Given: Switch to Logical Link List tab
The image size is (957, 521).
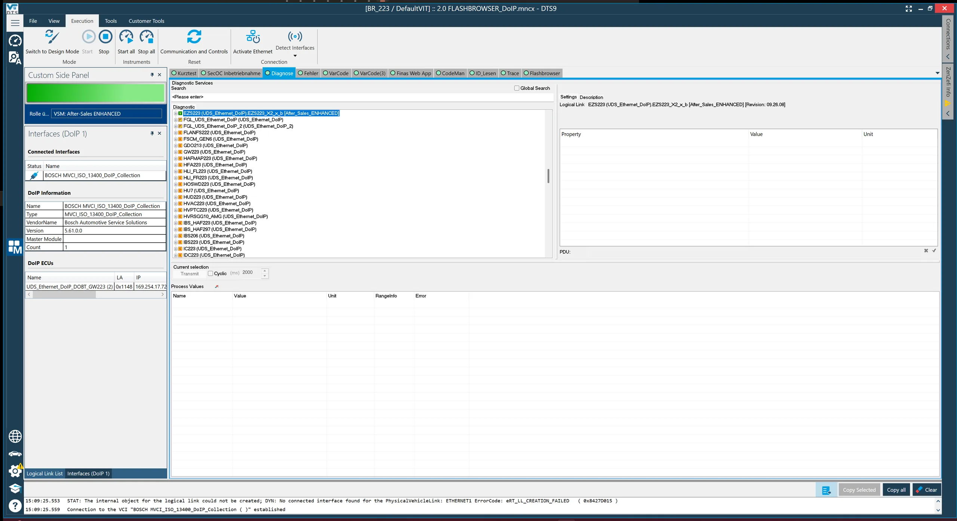Looking at the screenshot, I should coord(44,474).
